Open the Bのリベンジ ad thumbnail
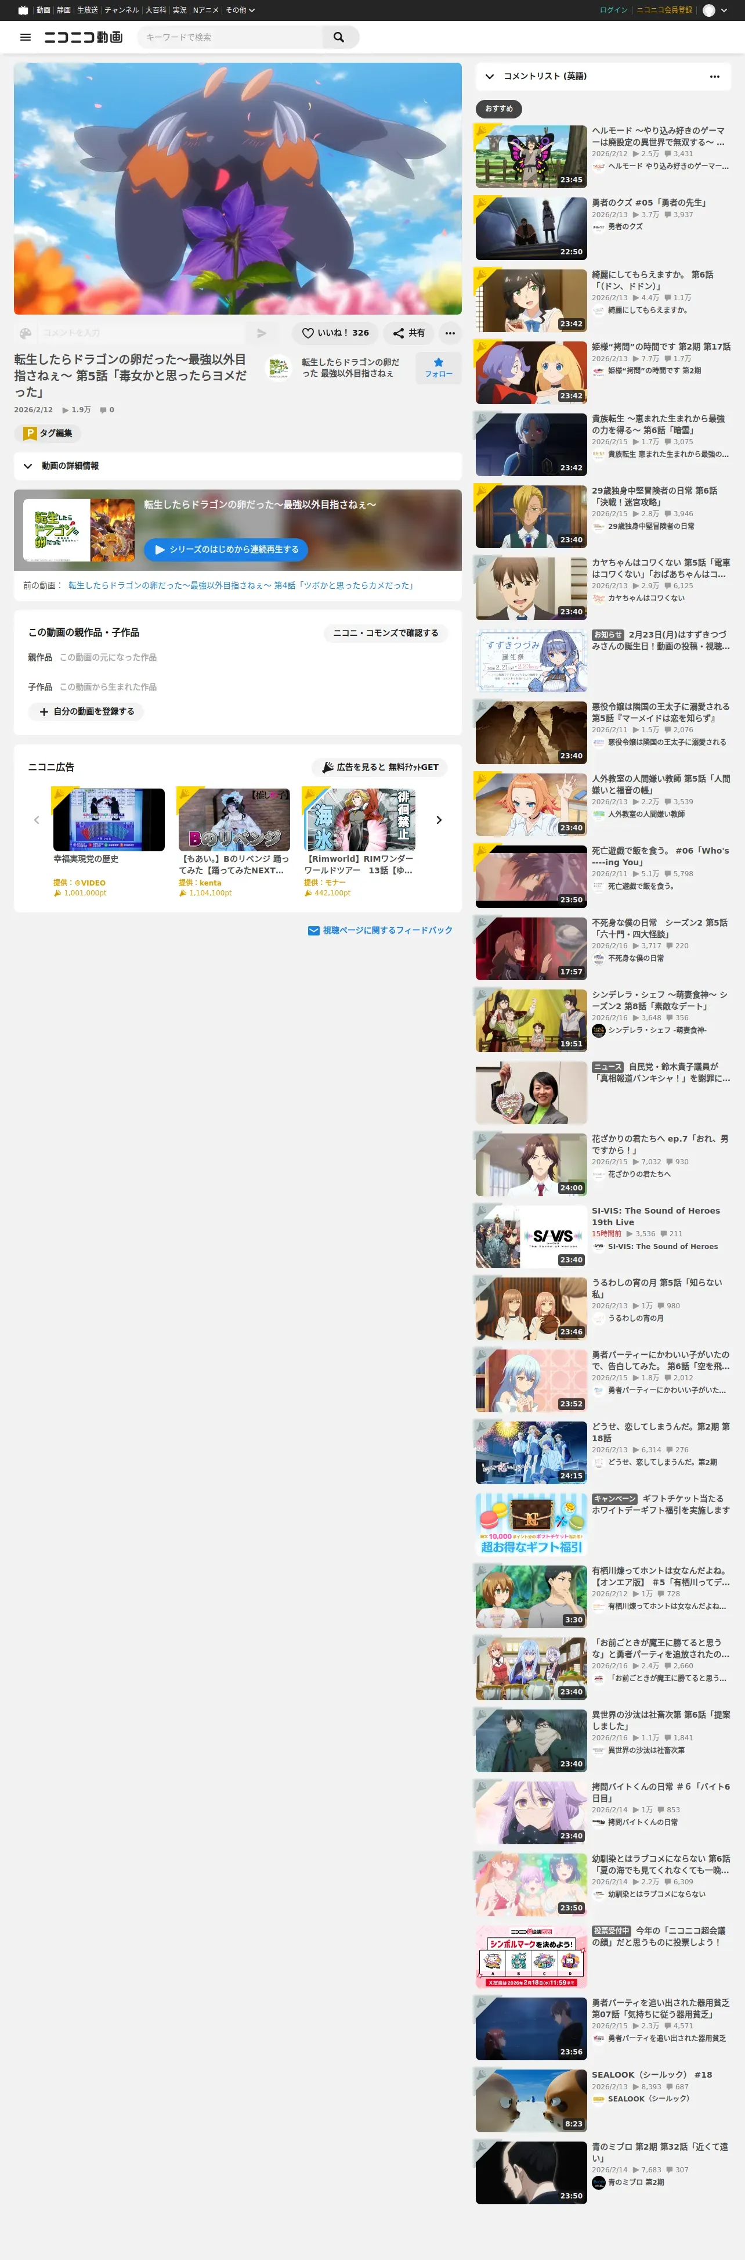Screen dimensions: 745x2260 [234, 819]
